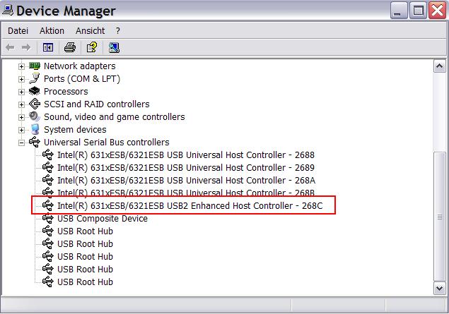449x314 pixels.
Task: Toggle the console tree pane icon
Action: (x=48, y=47)
